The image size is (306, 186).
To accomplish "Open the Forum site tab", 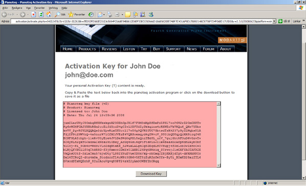I will 208,49.
